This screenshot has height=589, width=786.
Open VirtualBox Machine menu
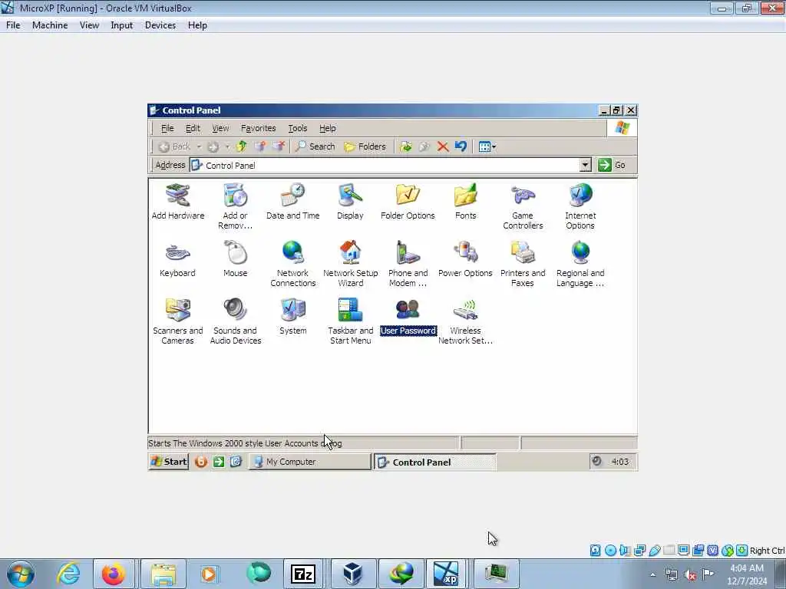[50, 25]
